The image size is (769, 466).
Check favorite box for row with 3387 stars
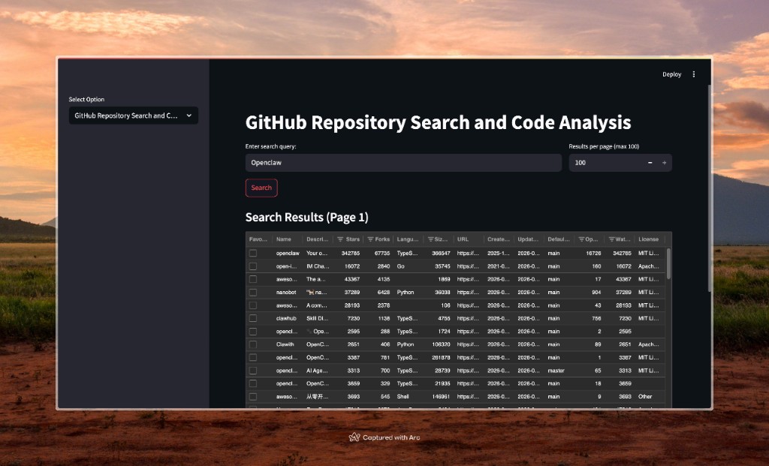pyautogui.click(x=253, y=358)
